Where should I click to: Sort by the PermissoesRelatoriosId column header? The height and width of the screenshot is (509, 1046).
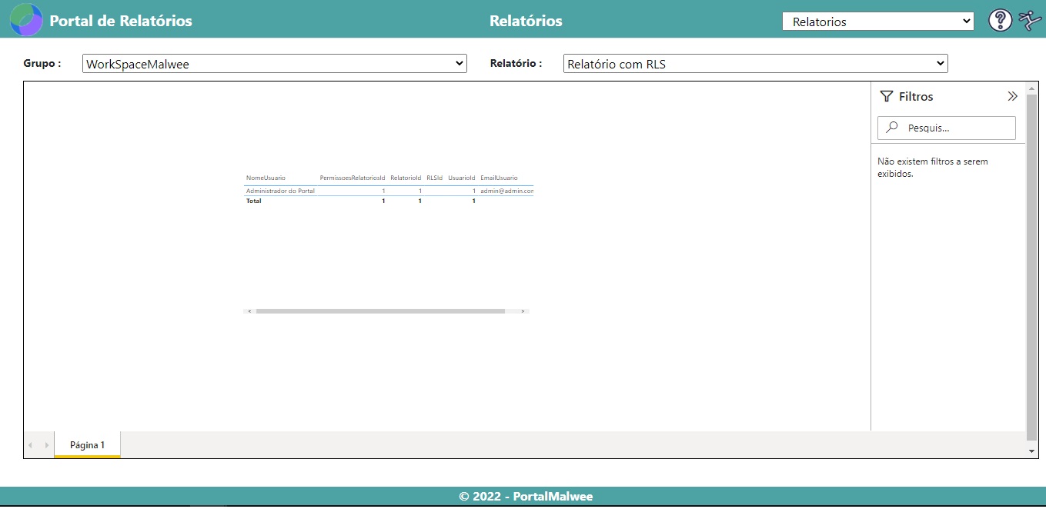coord(352,178)
